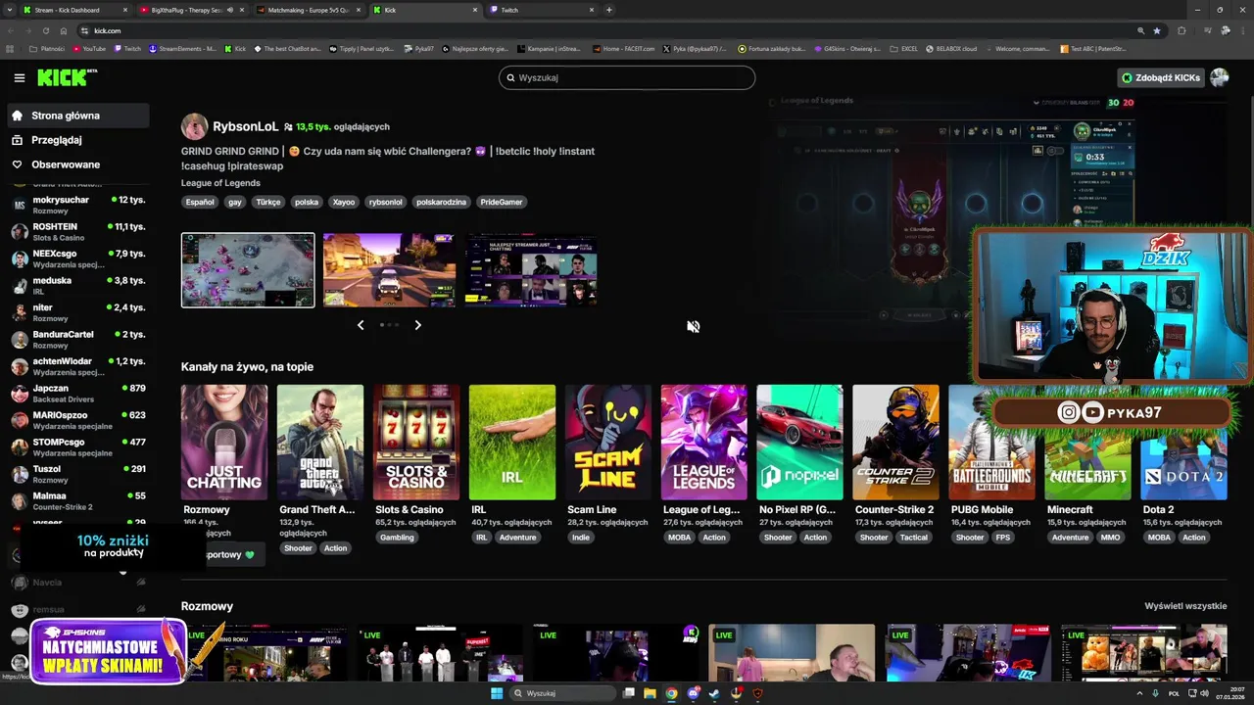Click the Gambling tag under Slots & Casino
1254x705 pixels.
point(397,537)
